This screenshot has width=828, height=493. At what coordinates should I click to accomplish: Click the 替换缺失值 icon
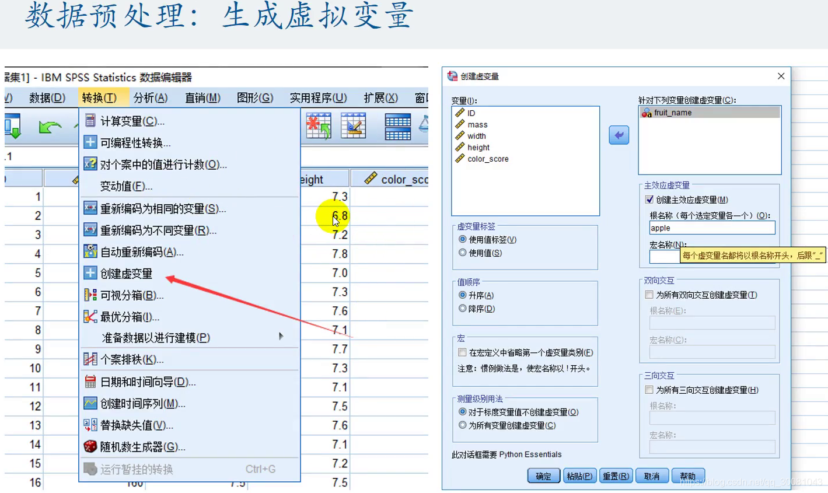click(90, 425)
